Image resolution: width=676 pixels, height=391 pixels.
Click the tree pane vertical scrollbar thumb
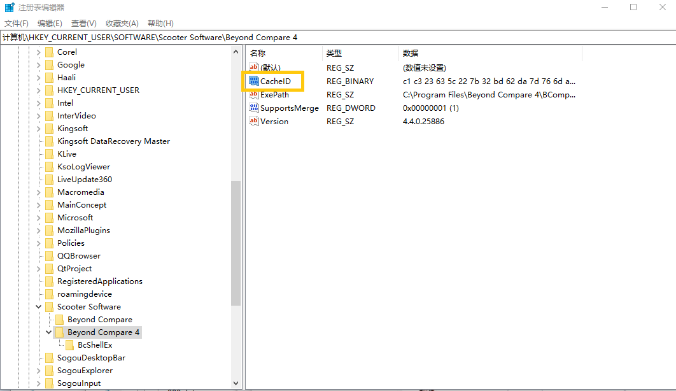coord(236,243)
